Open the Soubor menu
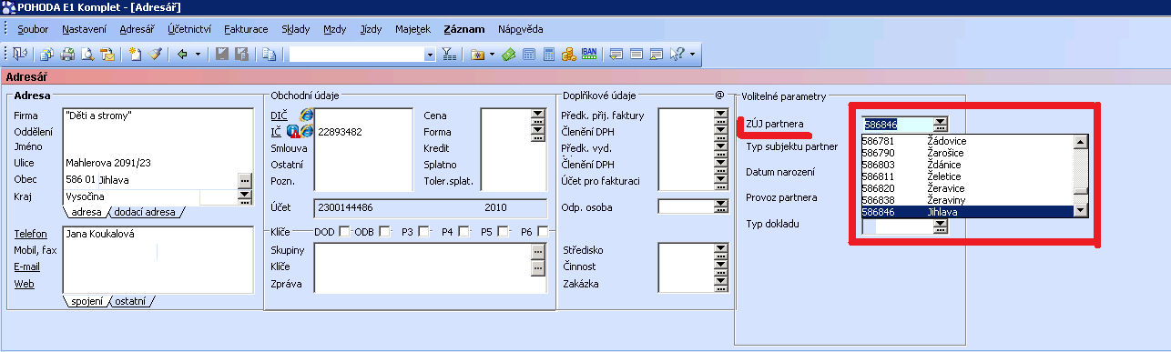1171x352 pixels. pos(33,29)
